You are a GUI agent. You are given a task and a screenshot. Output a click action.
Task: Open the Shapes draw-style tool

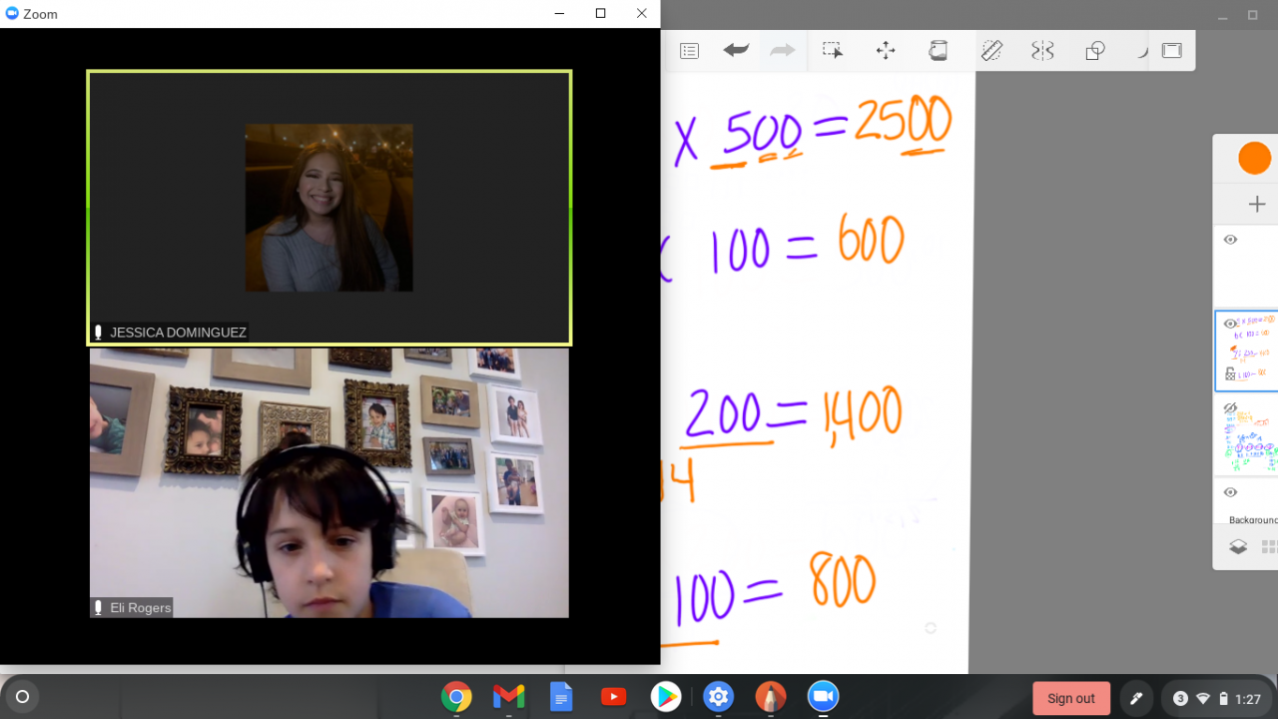point(1095,51)
